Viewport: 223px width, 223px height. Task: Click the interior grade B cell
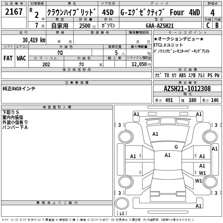tap(217, 25)
